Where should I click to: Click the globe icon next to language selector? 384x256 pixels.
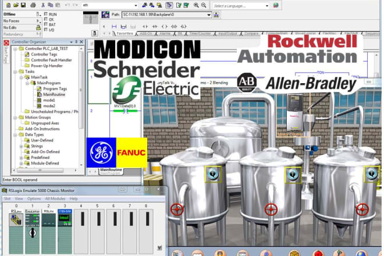(x=276, y=5)
